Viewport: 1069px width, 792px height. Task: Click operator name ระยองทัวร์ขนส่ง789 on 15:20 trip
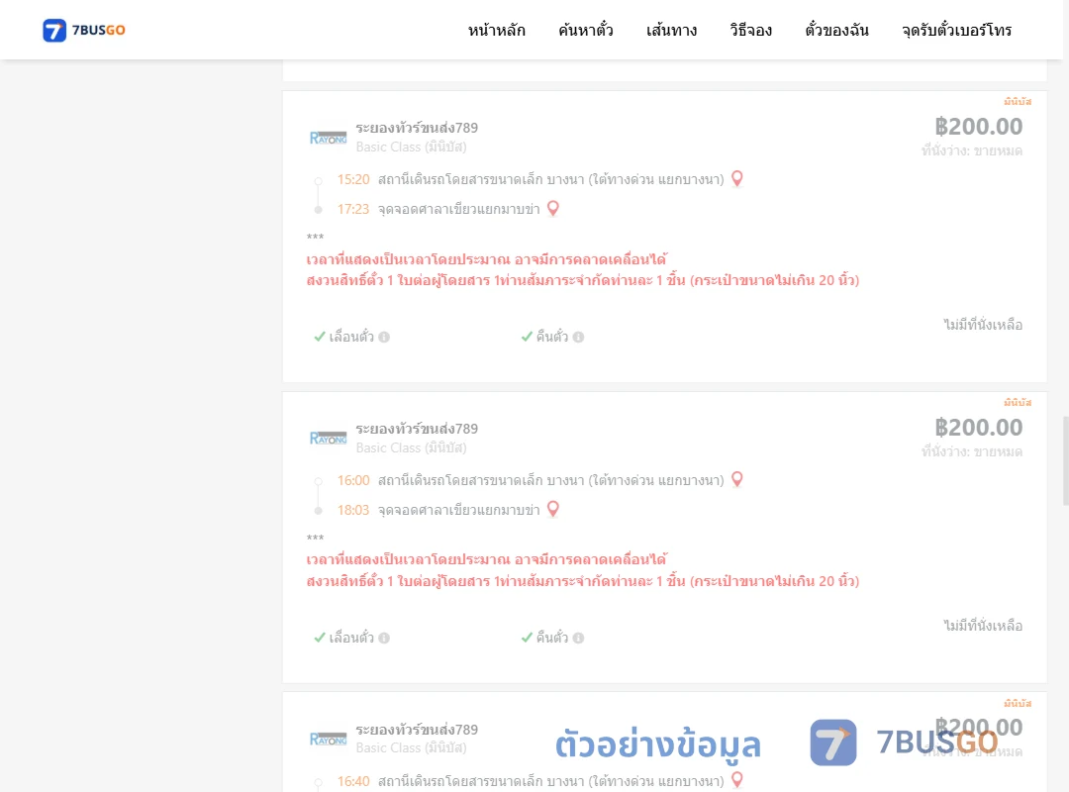417,128
